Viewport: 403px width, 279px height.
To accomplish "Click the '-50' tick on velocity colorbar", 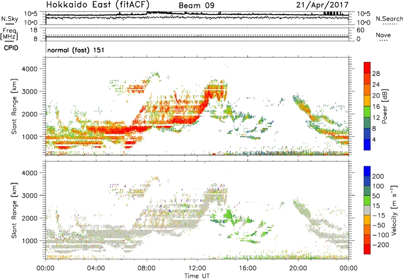I will point(378,225).
